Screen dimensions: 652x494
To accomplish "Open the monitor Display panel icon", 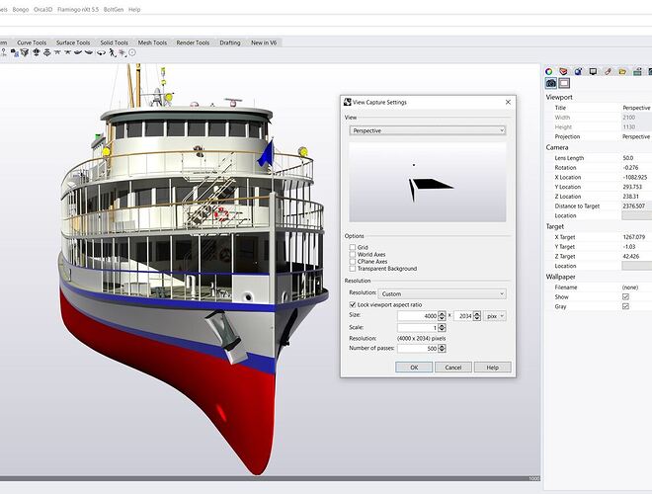I will point(593,71).
